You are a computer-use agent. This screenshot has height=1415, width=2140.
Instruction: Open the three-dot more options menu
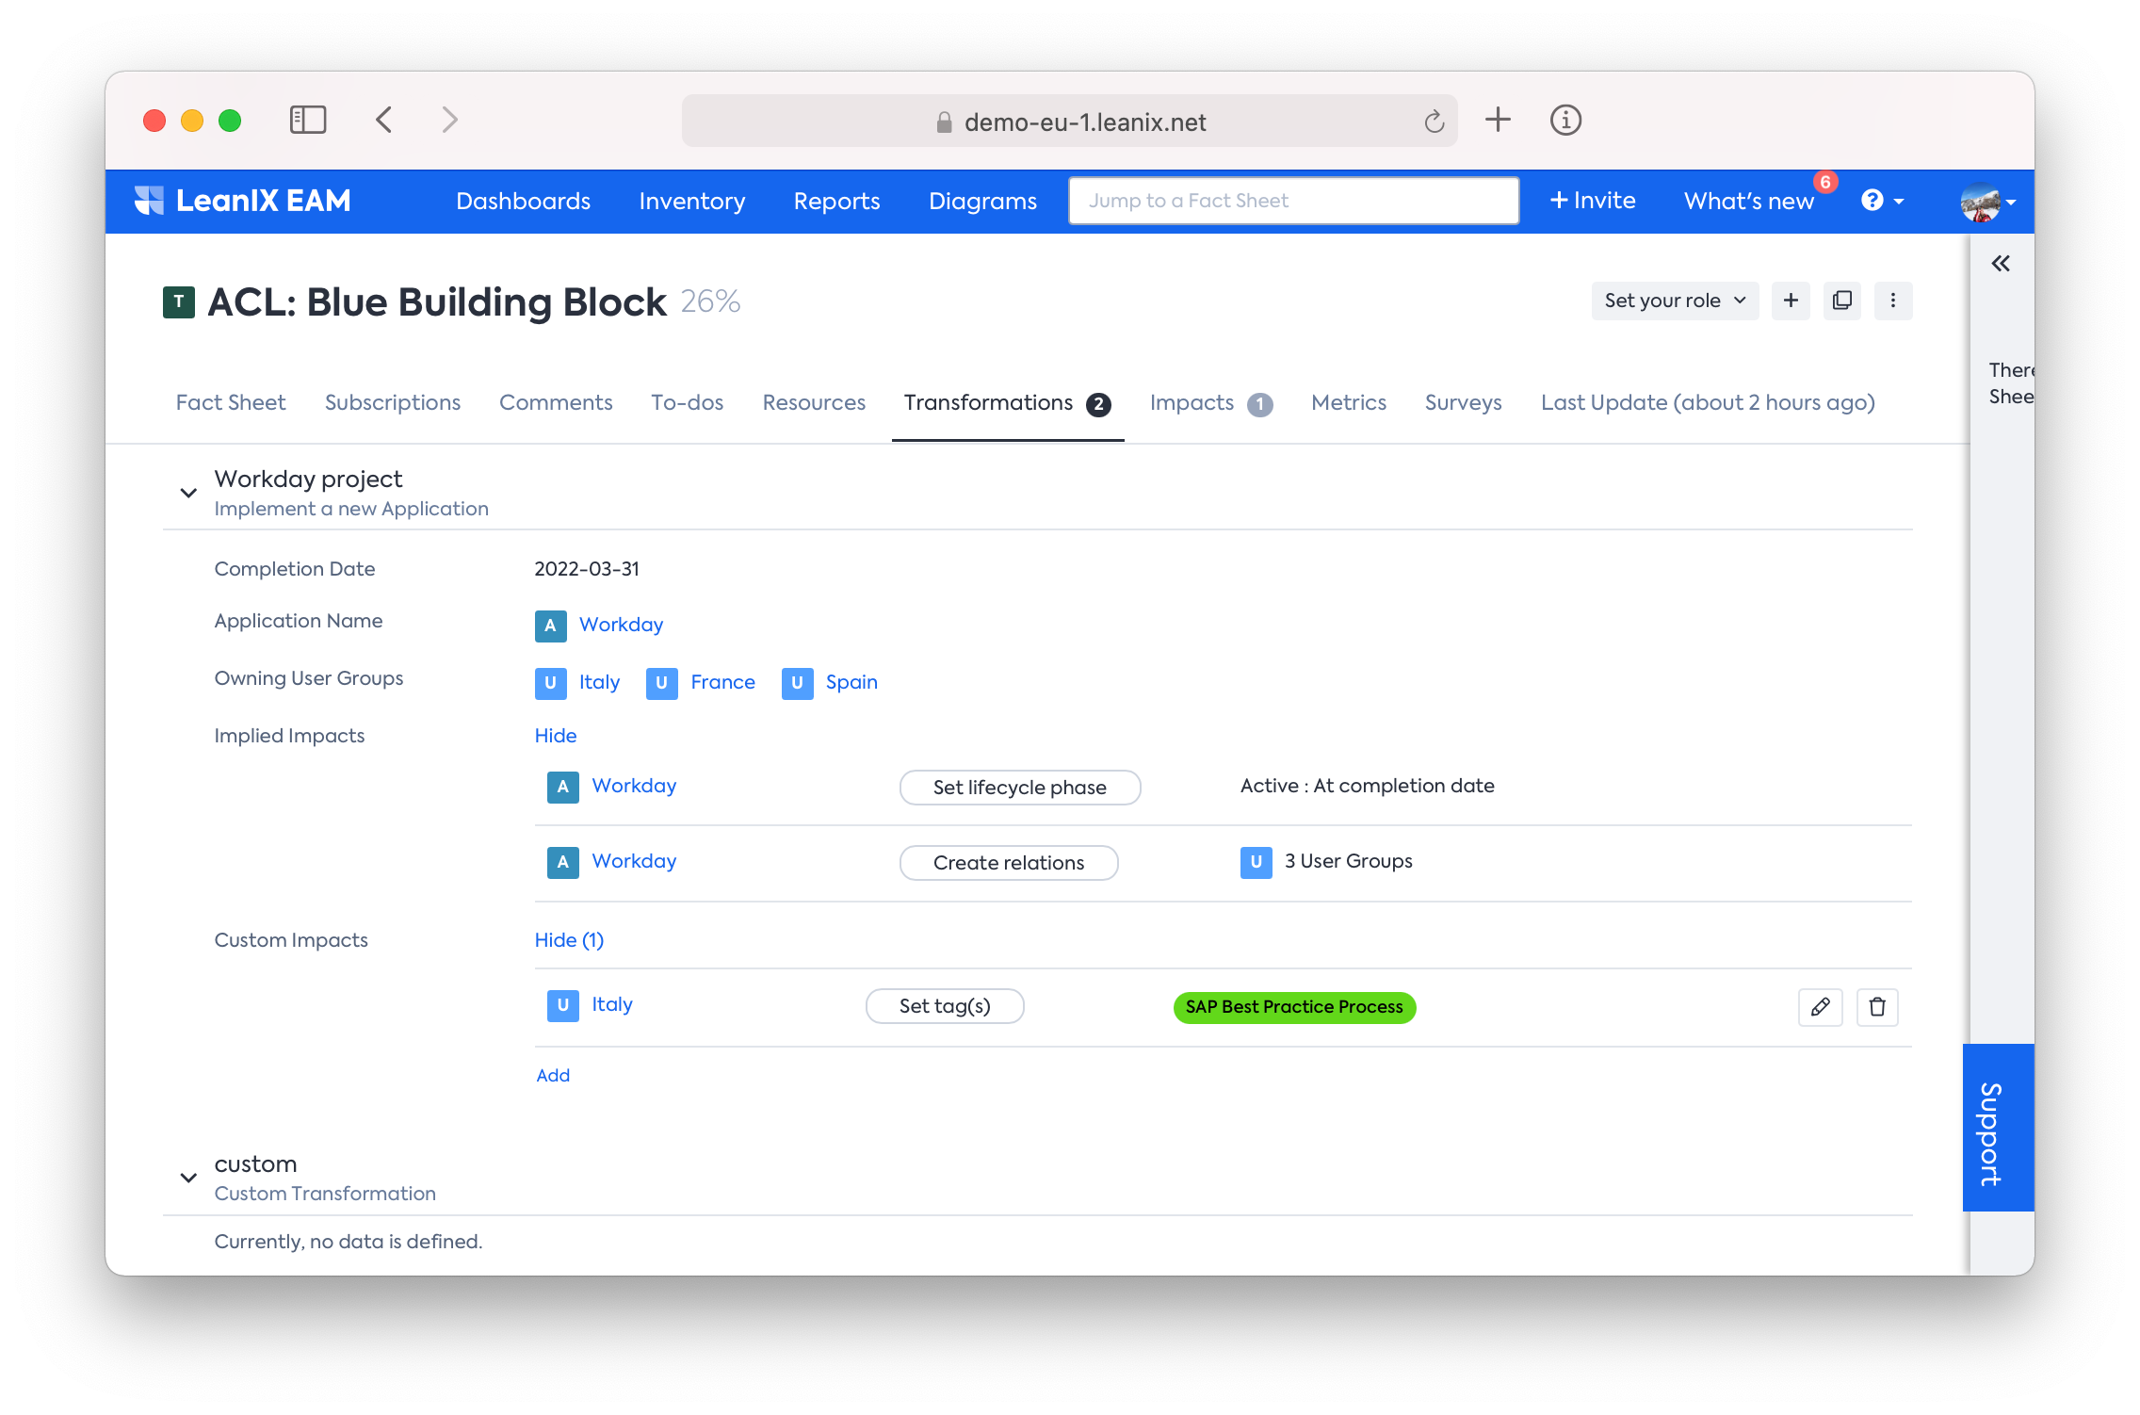[1893, 301]
